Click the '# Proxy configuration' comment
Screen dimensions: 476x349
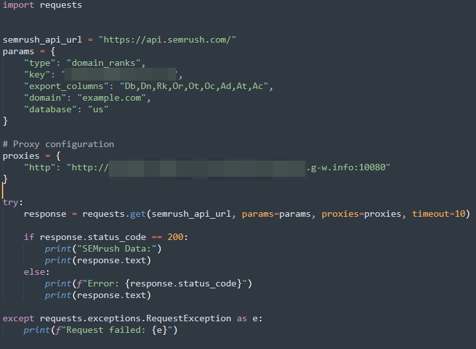[58, 144]
